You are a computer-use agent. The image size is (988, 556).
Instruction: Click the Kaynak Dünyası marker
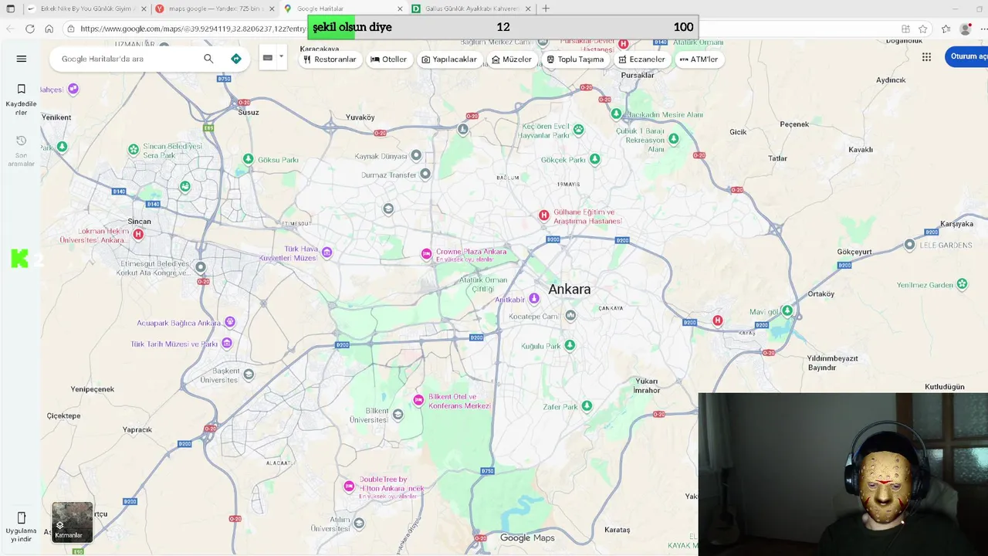pyautogui.click(x=416, y=155)
